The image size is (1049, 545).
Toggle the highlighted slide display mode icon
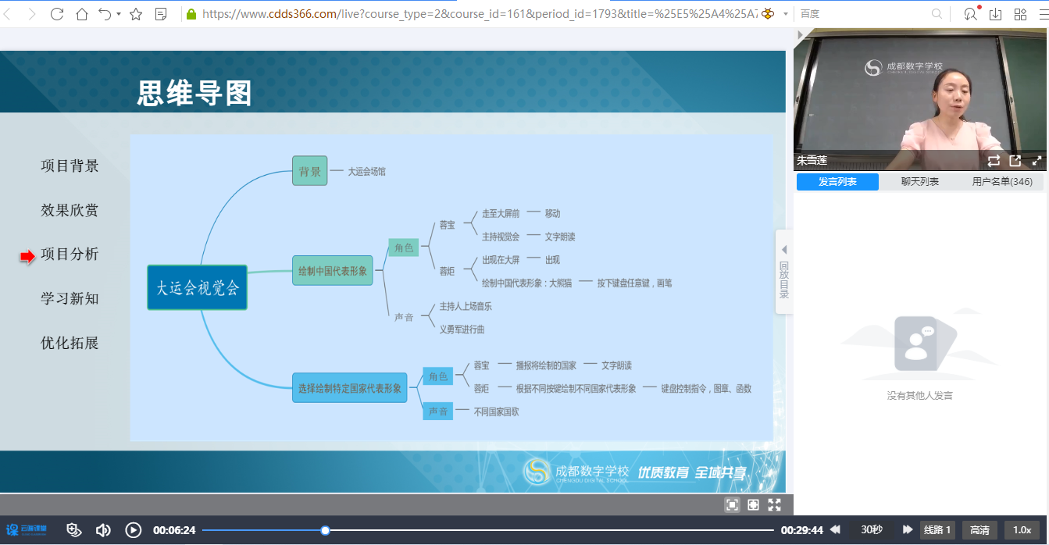pyautogui.click(x=732, y=505)
